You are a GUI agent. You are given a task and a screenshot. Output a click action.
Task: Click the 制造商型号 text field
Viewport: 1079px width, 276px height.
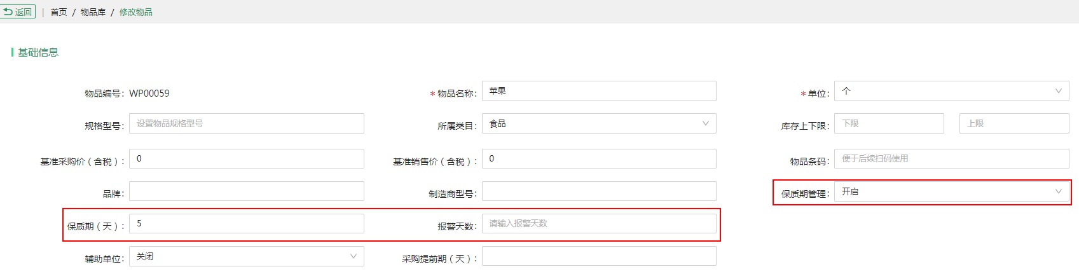(x=599, y=191)
